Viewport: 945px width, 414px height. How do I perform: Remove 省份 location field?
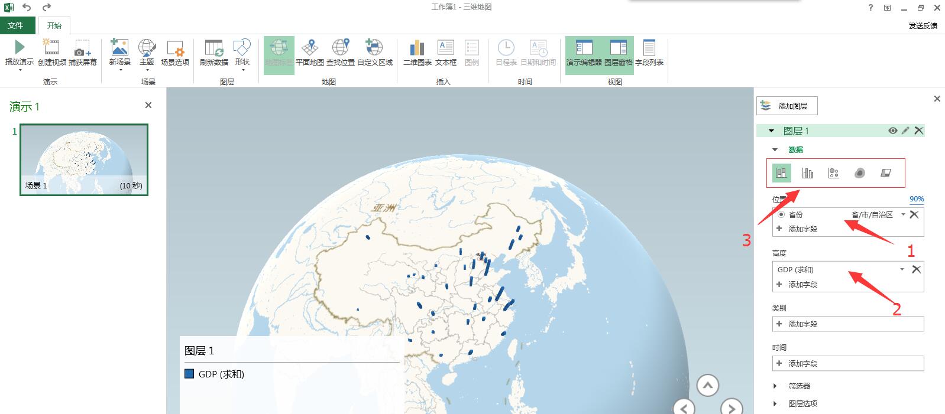click(x=914, y=214)
